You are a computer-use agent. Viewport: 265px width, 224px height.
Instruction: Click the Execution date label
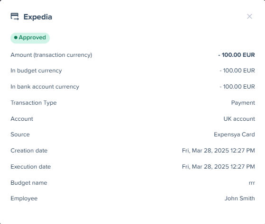(x=31, y=167)
